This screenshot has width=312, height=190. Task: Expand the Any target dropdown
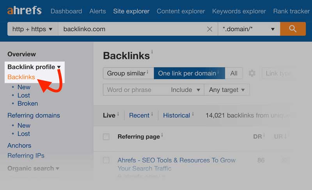[x=227, y=90]
